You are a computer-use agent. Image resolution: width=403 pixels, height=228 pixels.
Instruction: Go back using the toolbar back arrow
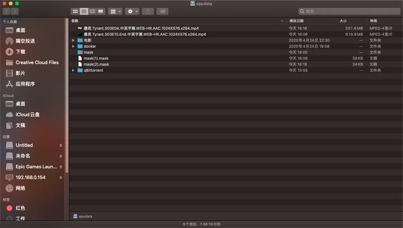click(x=6, y=11)
